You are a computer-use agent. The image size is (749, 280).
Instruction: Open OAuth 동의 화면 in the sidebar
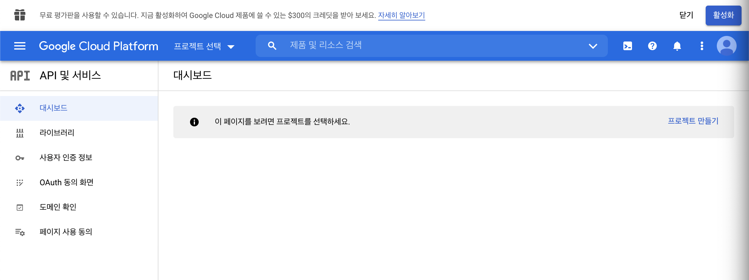point(79,182)
